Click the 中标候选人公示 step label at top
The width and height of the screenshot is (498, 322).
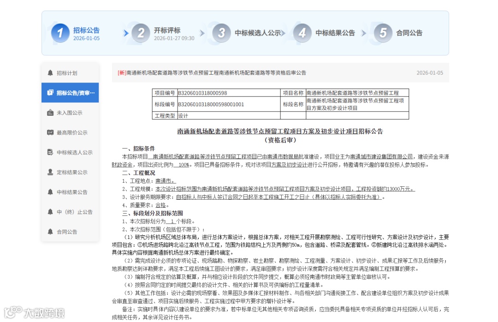258,33
